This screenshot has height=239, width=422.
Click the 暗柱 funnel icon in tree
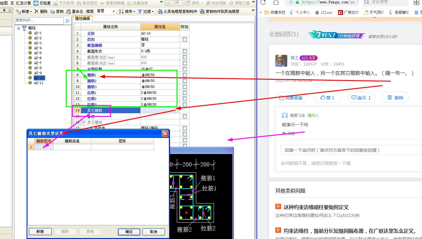tap(24, 28)
